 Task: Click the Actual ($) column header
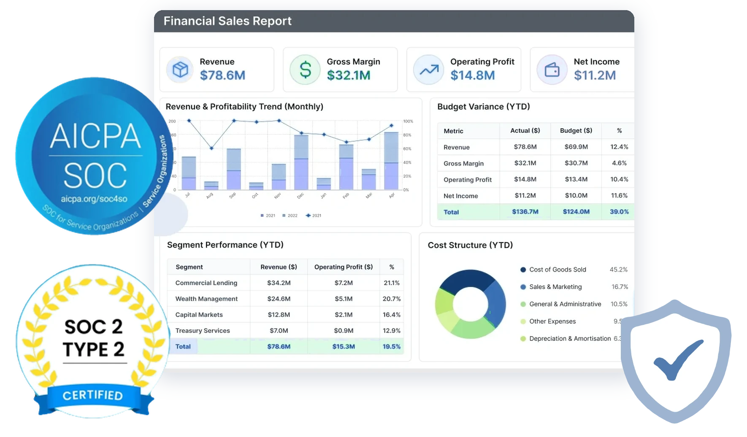pos(525,131)
